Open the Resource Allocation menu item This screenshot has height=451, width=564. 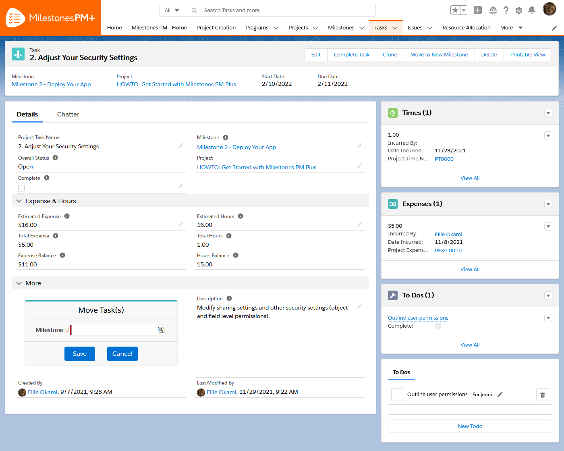[x=466, y=27]
